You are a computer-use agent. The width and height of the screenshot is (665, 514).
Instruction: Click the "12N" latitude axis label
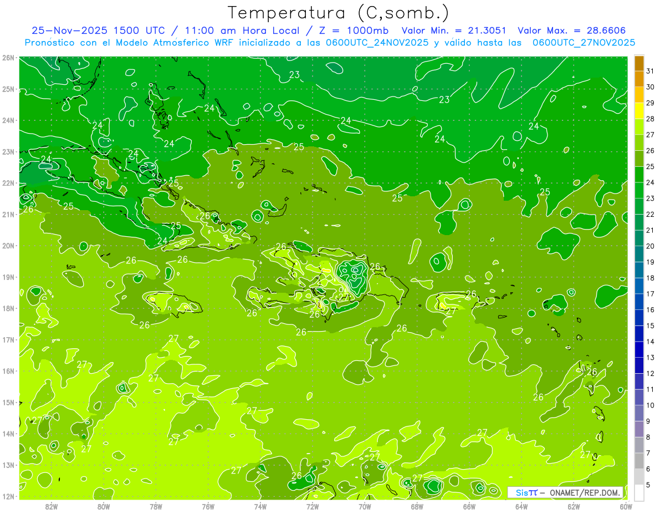pyautogui.click(x=8, y=496)
